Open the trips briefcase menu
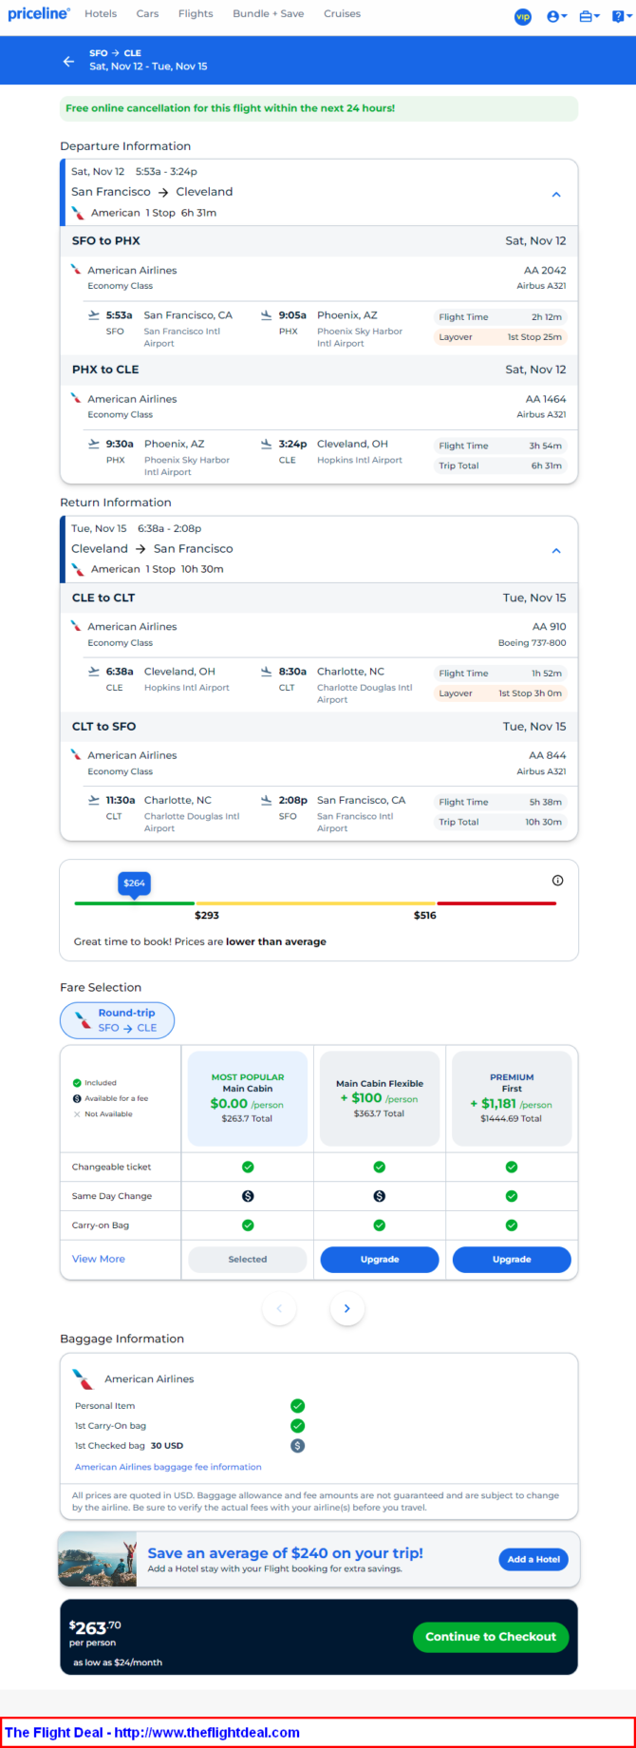The height and width of the screenshot is (1748, 636). tap(589, 16)
